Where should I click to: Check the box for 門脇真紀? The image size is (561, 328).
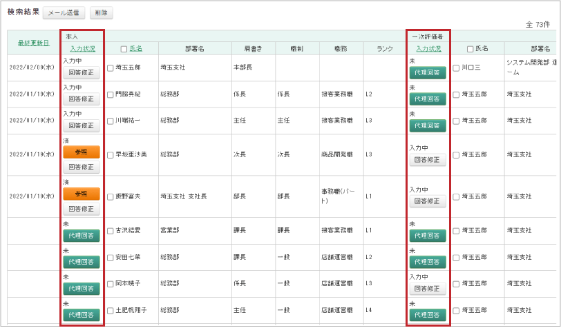tap(111, 94)
